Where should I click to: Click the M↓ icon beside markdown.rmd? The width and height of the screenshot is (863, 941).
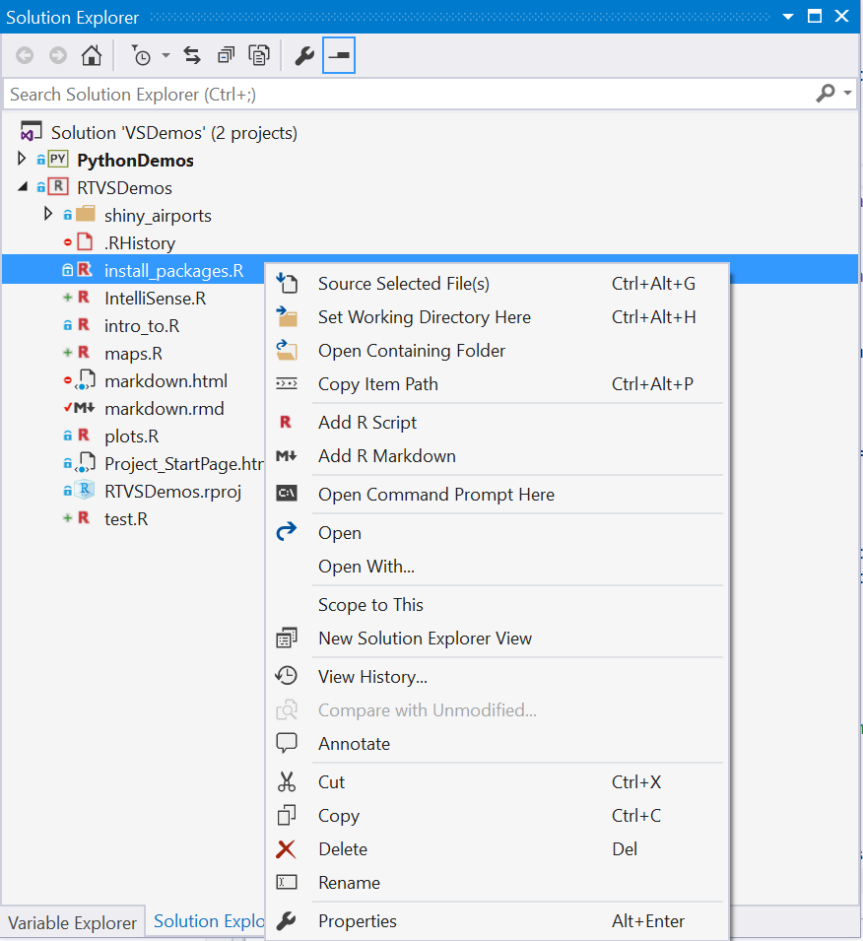coord(84,408)
